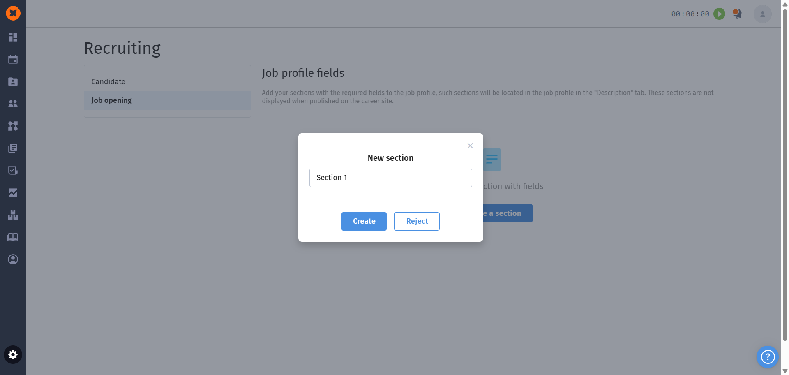Image resolution: width=789 pixels, height=375 pixels.
Task: Open the org structure icon
Action: pyautogui.click(x=13, y=126)
